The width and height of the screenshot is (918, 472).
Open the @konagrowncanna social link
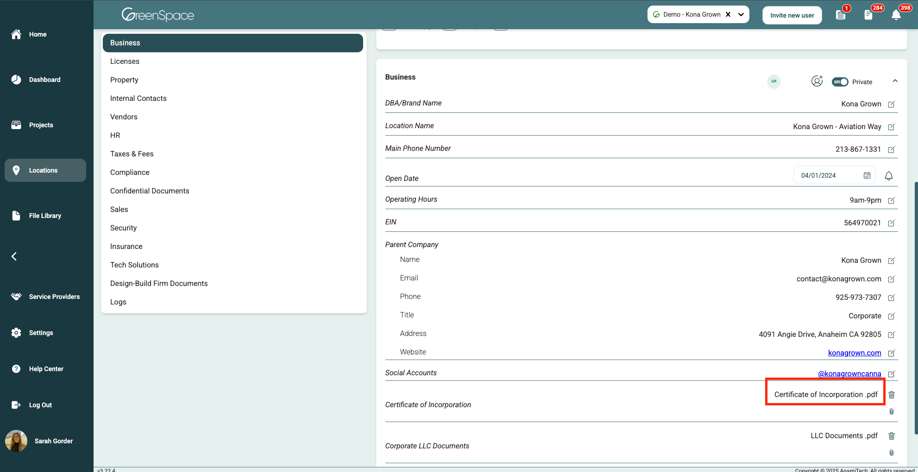pos(849,374)
